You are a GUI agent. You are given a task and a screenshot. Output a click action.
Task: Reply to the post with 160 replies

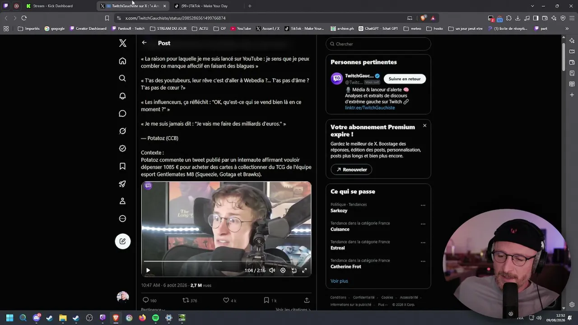pyautogui.click(x=149, y=300)
